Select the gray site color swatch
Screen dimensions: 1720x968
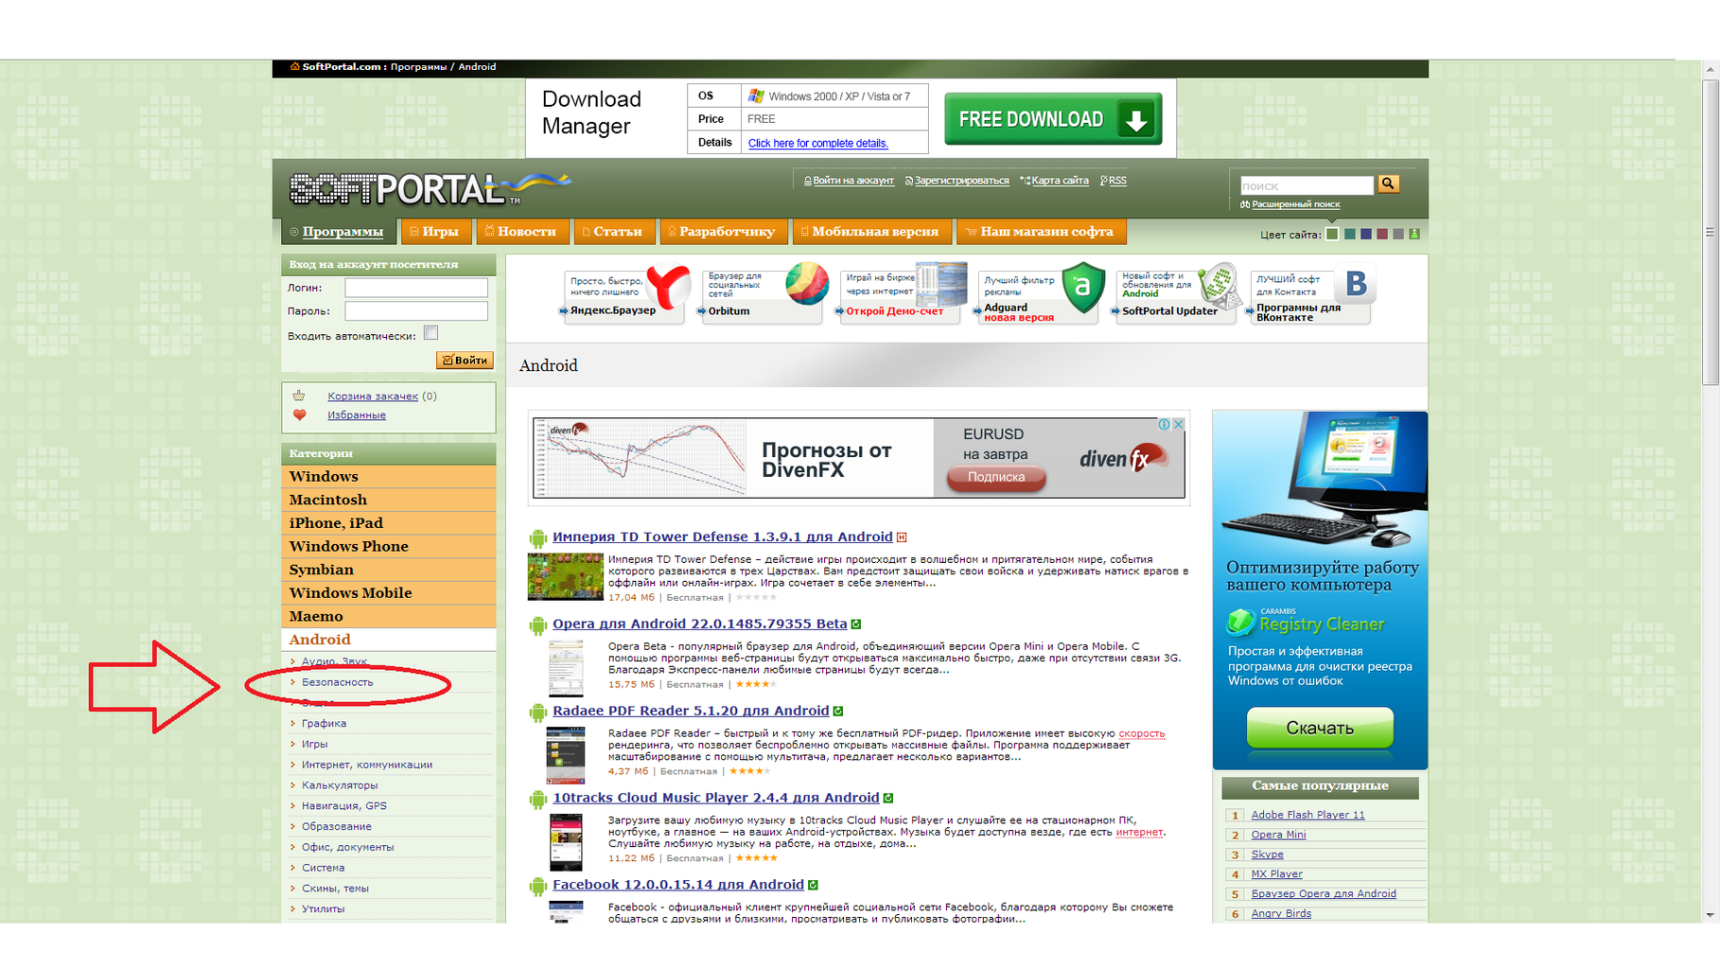[1398, 234]
